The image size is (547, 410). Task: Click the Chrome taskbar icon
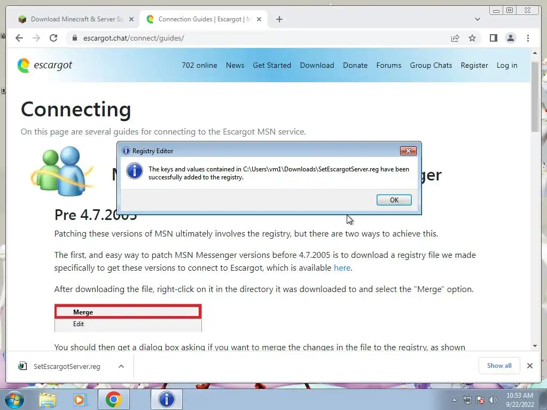tap(113, 399)
